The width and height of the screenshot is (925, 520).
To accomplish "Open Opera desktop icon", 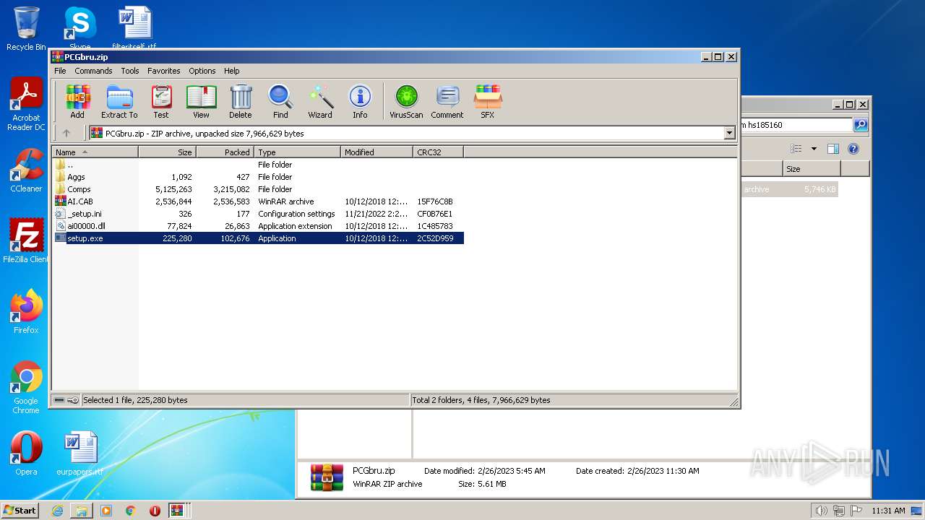I will (x=26, y=454).
